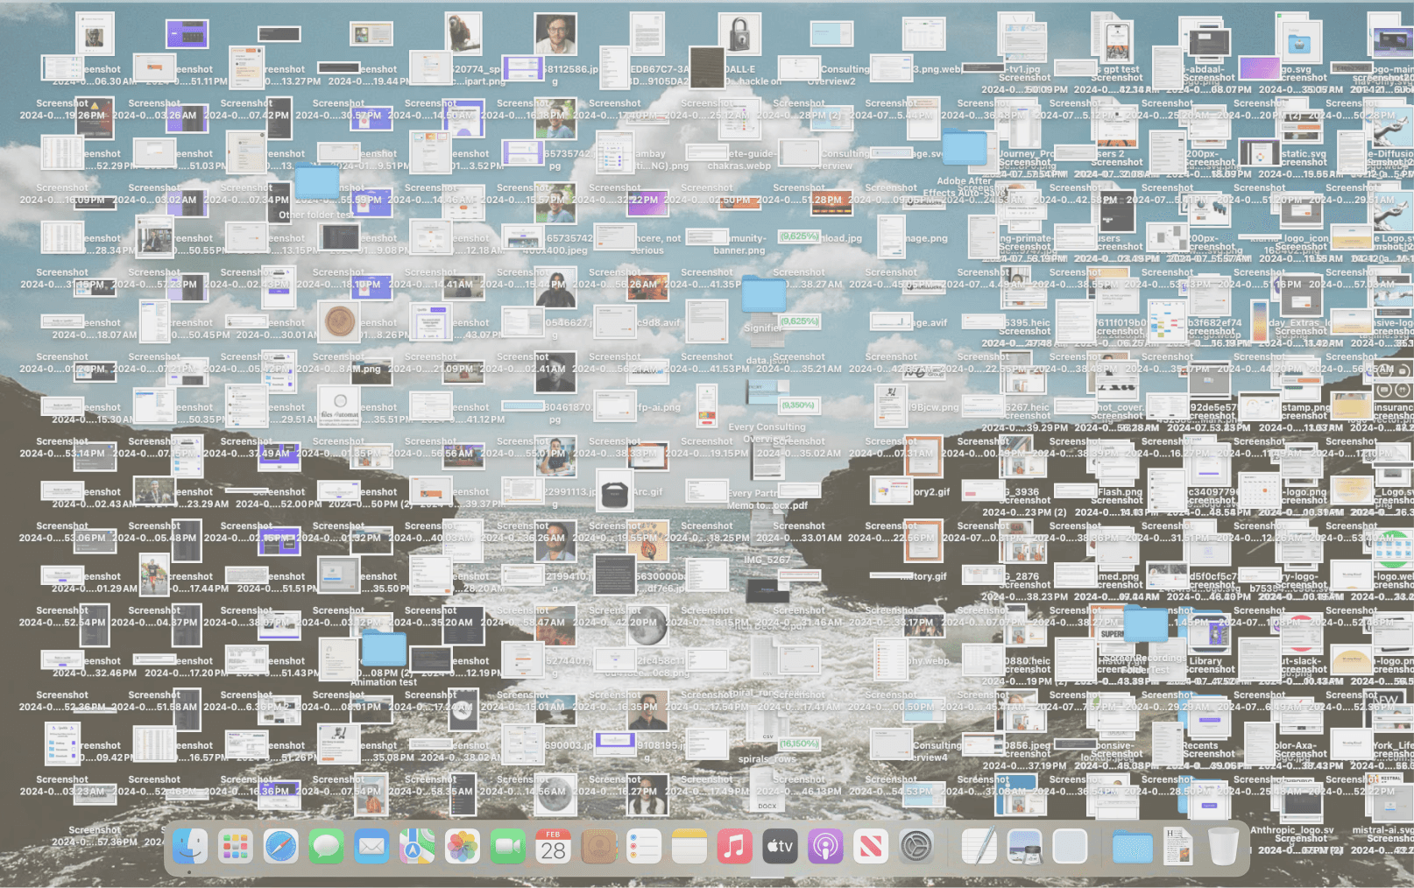Select the 'Other folder test' folder
1414x888 pixels.
(x=317, y=184)
